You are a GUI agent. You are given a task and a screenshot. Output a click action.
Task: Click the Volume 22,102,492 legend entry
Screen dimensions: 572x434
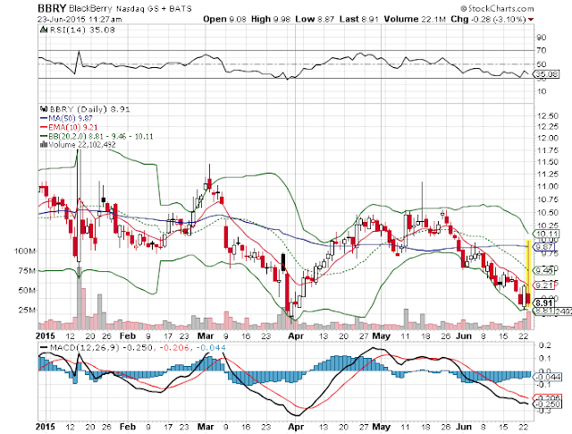(x=78, y=145)
